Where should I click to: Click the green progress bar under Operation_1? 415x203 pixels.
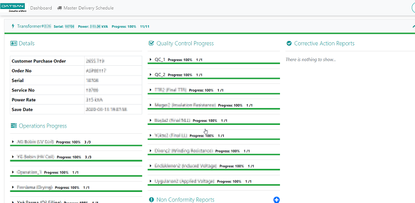[76, 176]
